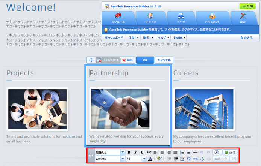261x166 pixels.
Task: Click the HTML source edit icon
Action: click(195, 159)
